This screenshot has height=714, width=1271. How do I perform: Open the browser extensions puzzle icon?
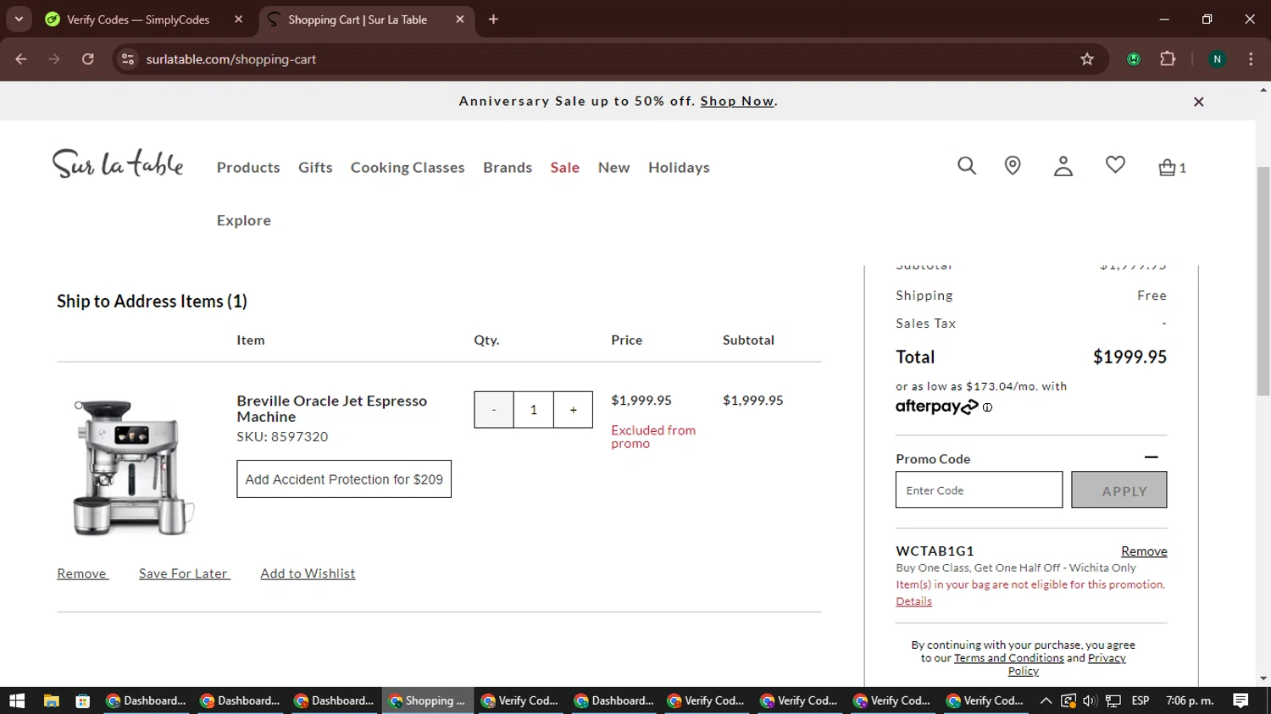(1168, 59)
